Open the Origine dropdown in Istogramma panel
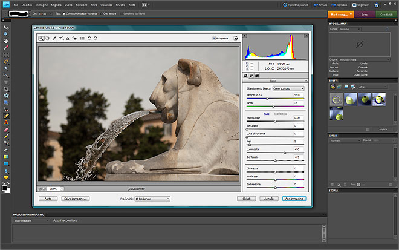 pyautogui.click(x=364, y=60)
